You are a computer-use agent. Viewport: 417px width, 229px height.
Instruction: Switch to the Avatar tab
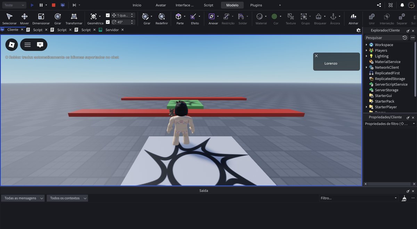click(161, 5)
